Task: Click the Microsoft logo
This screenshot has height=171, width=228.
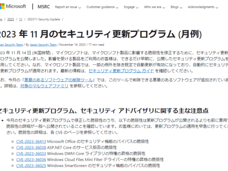Action: tap(13, 6)
